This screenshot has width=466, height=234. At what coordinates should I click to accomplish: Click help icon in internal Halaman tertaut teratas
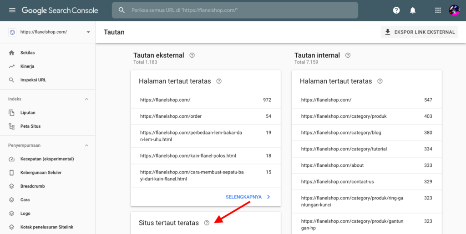coord(380,81)
